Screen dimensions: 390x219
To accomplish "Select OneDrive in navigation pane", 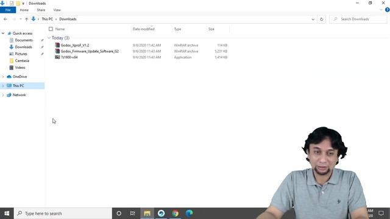I will pos(19,77).
